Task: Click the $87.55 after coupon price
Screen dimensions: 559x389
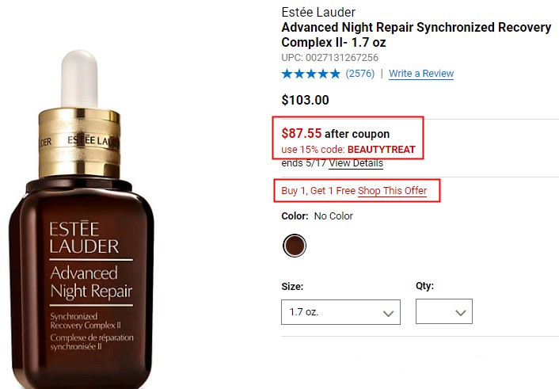Action: click(x=336, y=133)
